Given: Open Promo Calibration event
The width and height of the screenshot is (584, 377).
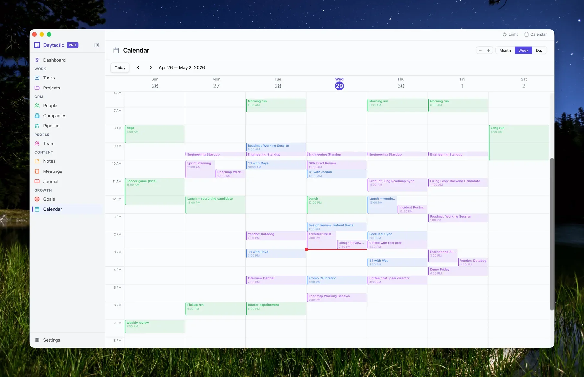Looking at the screenshot, I should 336,280.
